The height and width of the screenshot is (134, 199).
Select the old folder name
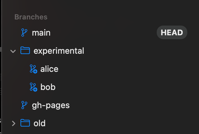tap(39, 123)
